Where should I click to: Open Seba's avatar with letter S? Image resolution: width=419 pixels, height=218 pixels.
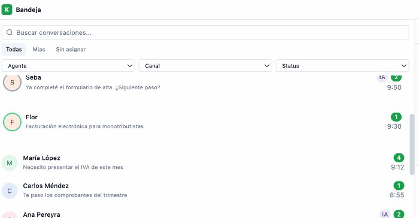click(12, 82)
